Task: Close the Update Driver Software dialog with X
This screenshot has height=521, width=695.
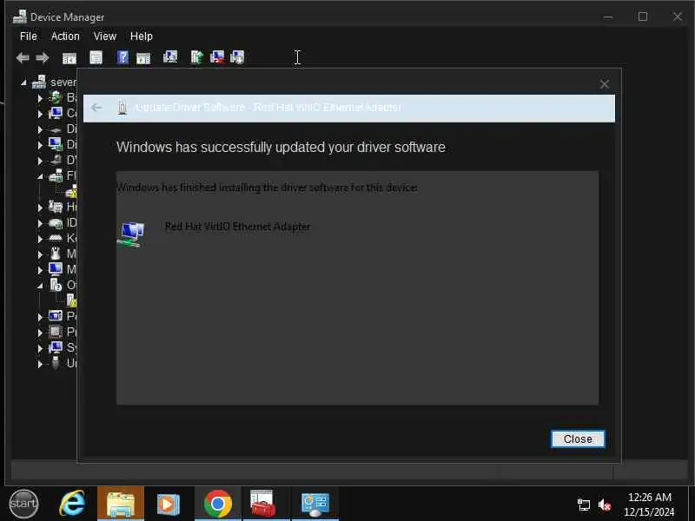Action: (x=604, y=84)
